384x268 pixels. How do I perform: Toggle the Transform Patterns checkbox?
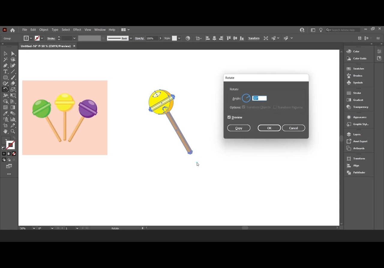[274, 107]
